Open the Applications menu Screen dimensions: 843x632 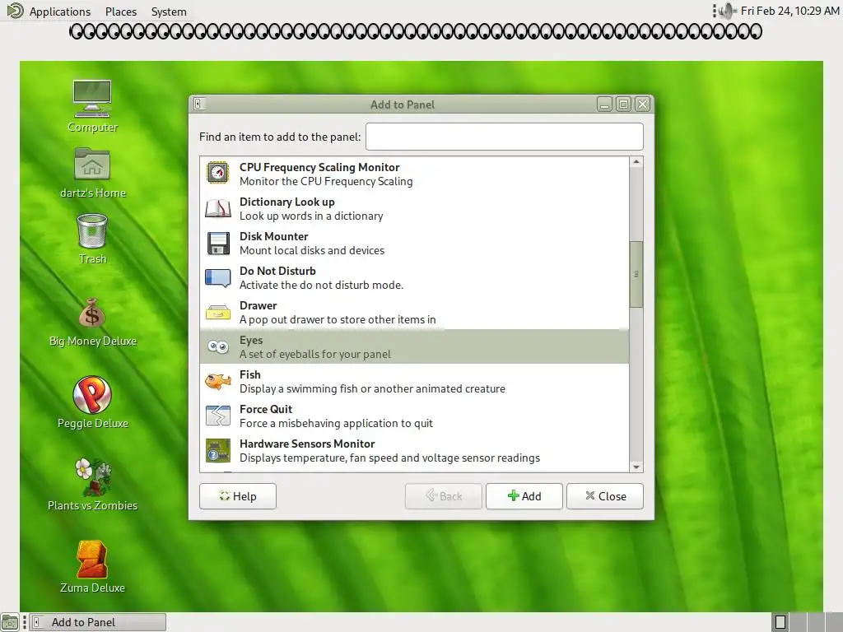coord(59,12)
